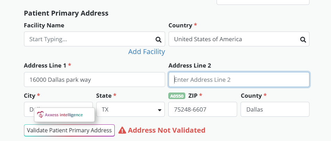Focus the County field showing Dallas
The width and height of the screenshot is (331, 141).
point(275,109)
